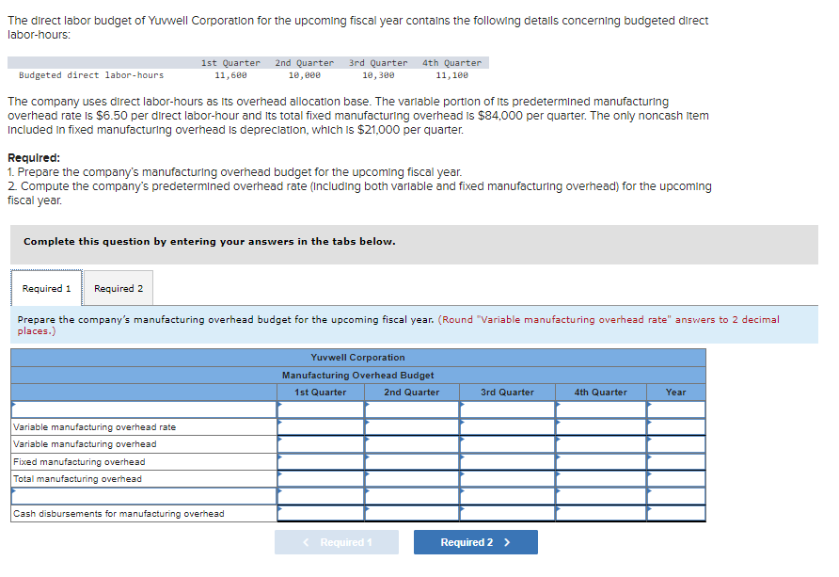Click 3rd Quarter cell for Total manufacturing overhead
The image size is (839, 577).
(507, 479)
